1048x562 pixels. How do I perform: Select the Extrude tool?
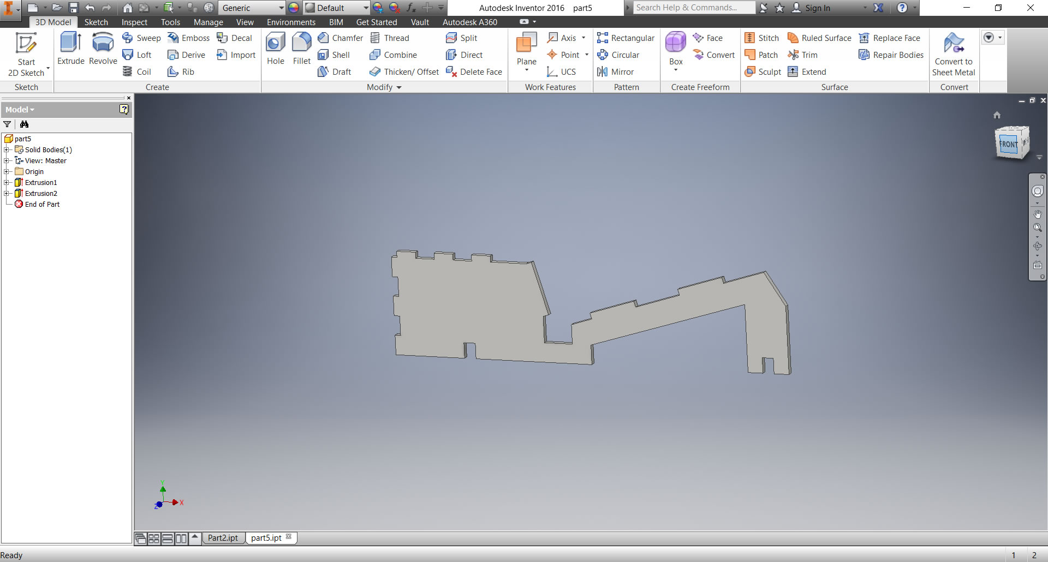[71, 49]
